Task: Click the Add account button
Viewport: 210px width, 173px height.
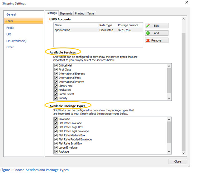Action: 157,33
